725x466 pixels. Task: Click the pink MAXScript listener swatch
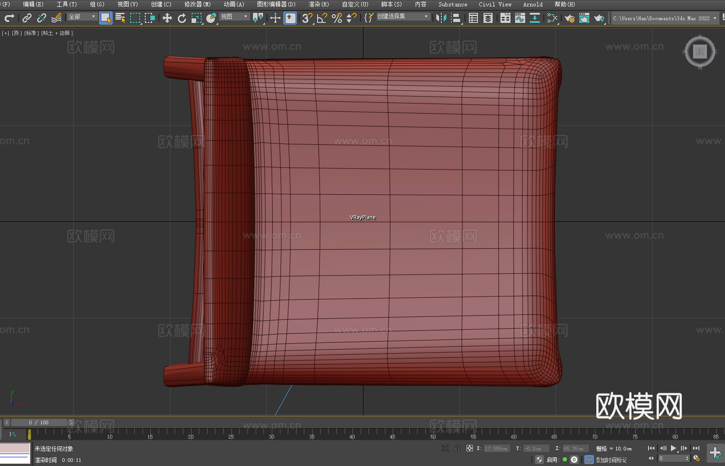[x=15, y=448]
